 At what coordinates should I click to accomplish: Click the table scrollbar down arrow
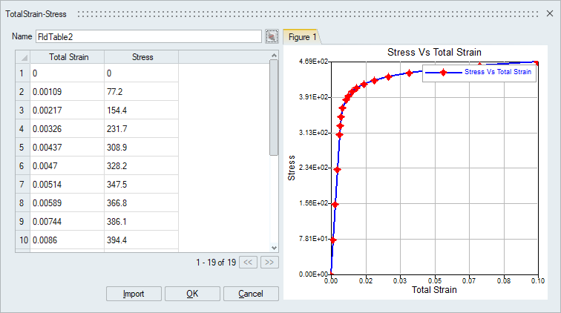pyautogui.click(x=274, y=248)
